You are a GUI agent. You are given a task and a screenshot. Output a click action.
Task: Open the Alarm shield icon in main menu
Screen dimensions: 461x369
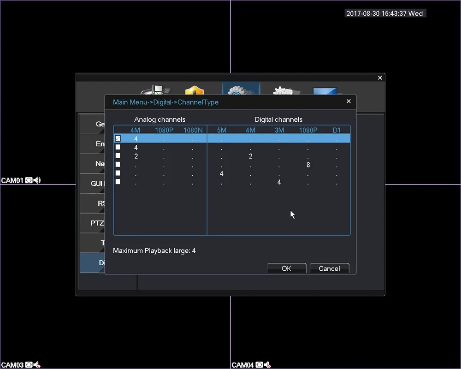coord(195,90)
